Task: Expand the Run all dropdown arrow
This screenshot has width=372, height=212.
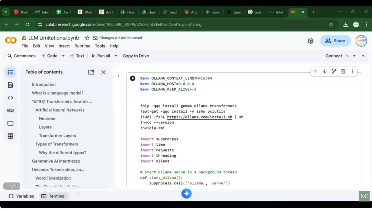Action: [x=116, y=56]
